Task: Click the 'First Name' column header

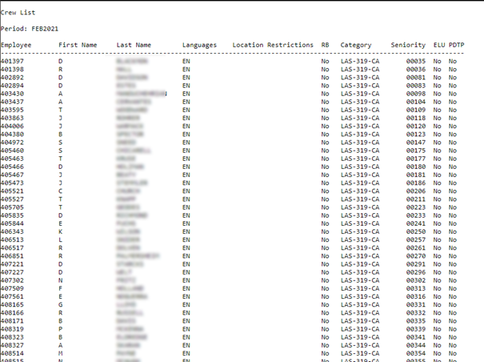Action: (x=78, y=45)
